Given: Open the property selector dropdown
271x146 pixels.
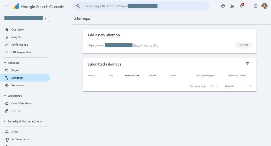Looking at the screenshot, I should [26, 18].
